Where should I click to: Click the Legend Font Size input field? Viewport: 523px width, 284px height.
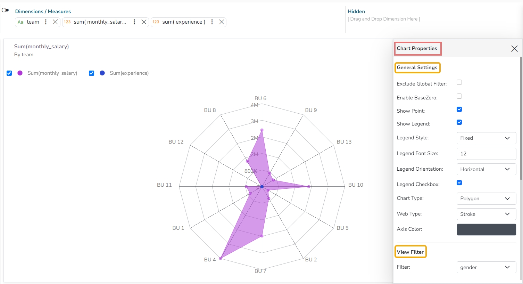click(x=486, y=154)
